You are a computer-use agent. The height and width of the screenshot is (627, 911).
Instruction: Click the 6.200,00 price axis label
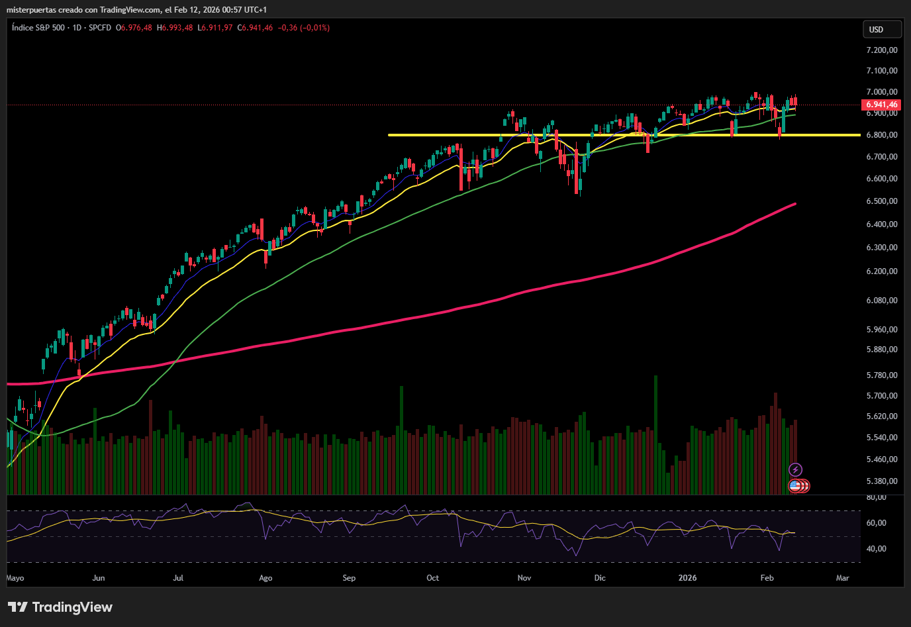(882, 271)
